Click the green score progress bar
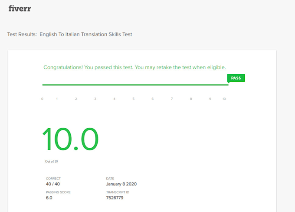The width and height of the screenshot is (295, 212). tap(135, 85)
